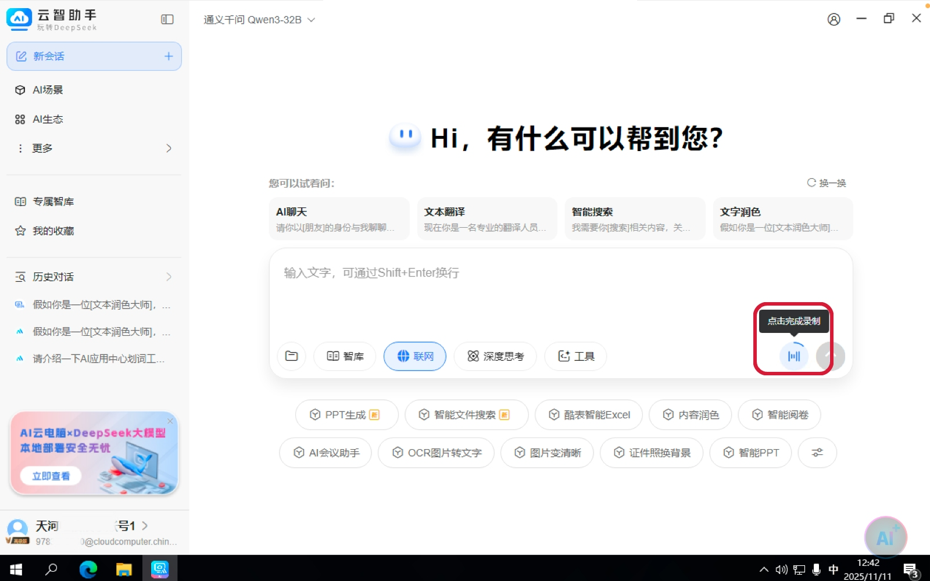Open the notification center icon
Screen dimensions: 930x581
pyautogui.click(x=911, y=570)
